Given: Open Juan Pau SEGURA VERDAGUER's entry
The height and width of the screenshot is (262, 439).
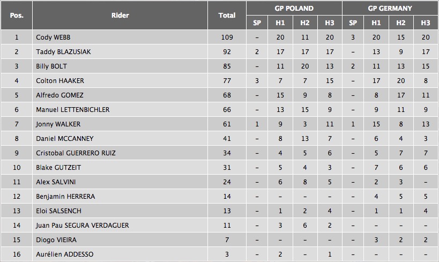Looking at the screenshot, I should [x=82, y=226].
